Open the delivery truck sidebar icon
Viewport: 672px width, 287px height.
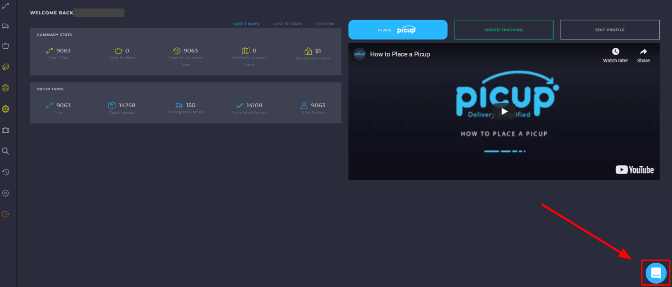pos(6,26)
